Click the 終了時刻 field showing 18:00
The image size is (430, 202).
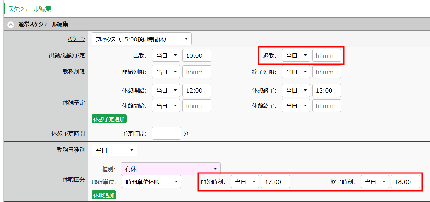coord(405,182)
